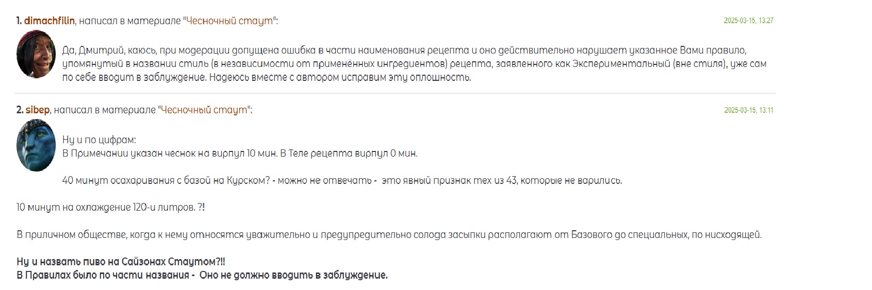The image size is (872, 290).
Task: Click the line about "40 минут осахаривания"
Action: click(342, 181)
